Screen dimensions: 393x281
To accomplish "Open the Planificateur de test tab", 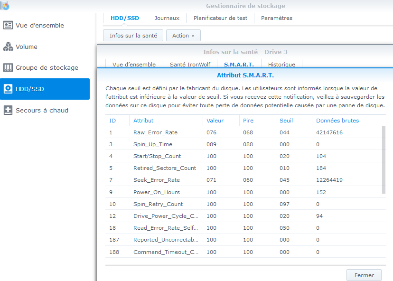I will point(220,18).
